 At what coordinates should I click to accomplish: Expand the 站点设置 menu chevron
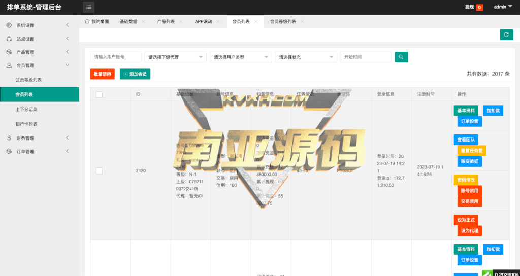point(68,39)
